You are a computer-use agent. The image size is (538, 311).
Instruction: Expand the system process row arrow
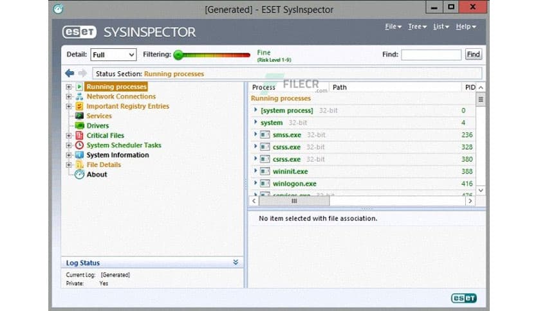[255, 122]
